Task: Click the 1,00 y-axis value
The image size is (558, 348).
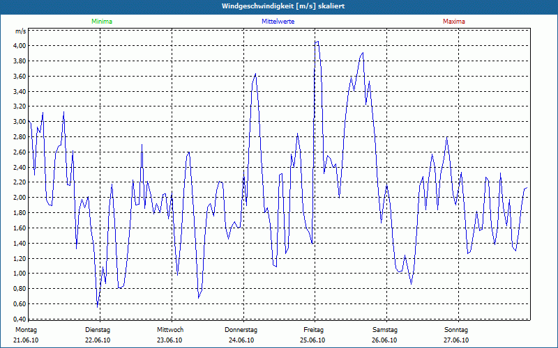Action: [20, 274]
